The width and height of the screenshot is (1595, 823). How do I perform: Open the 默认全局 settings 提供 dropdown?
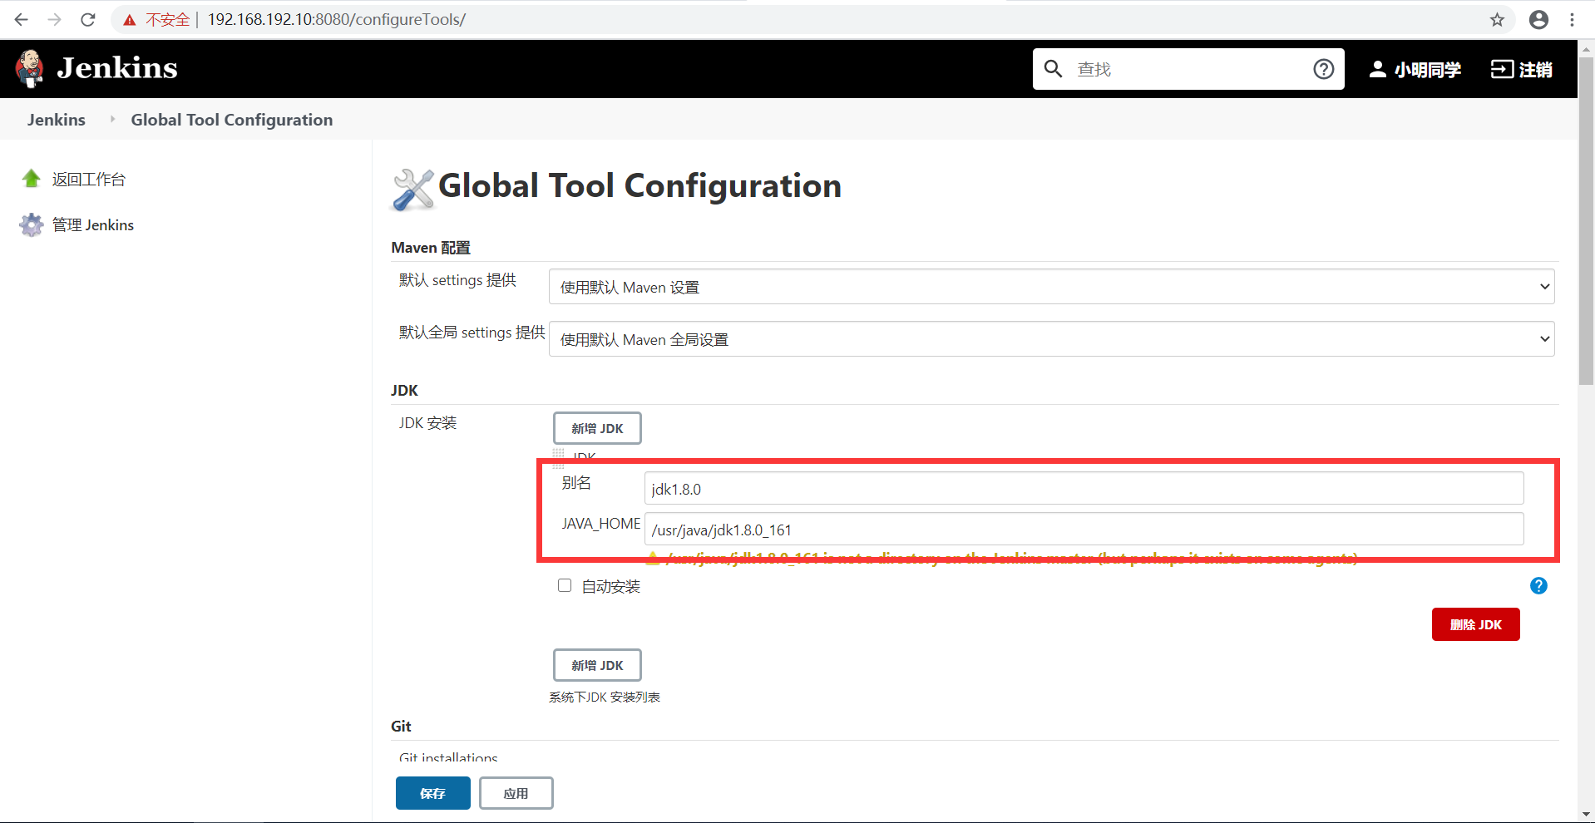pos(1051,339)
